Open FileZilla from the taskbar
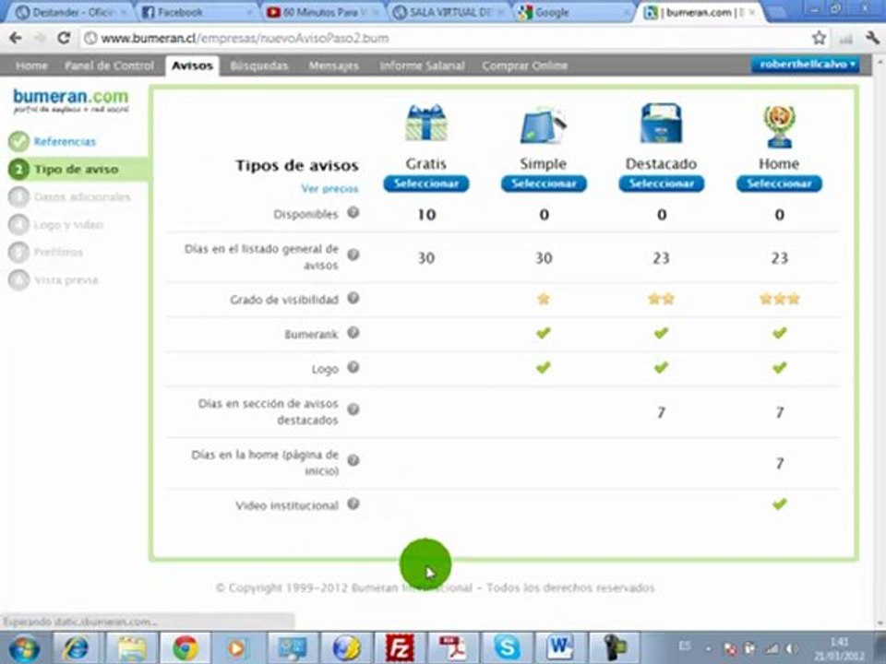The height and width of the screenshot is (664, 886). [x=400, y=648]
